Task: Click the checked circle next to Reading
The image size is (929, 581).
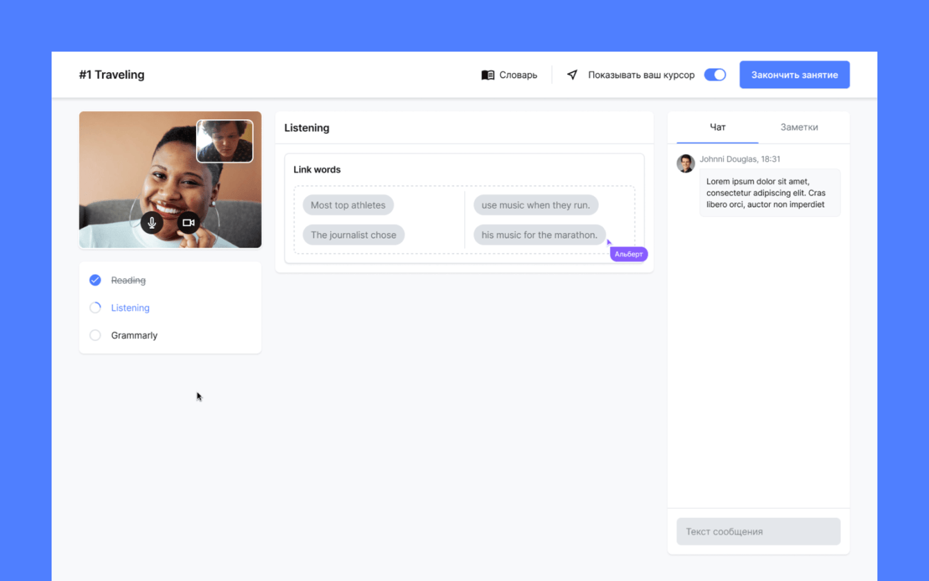Action: click(95, 280)
